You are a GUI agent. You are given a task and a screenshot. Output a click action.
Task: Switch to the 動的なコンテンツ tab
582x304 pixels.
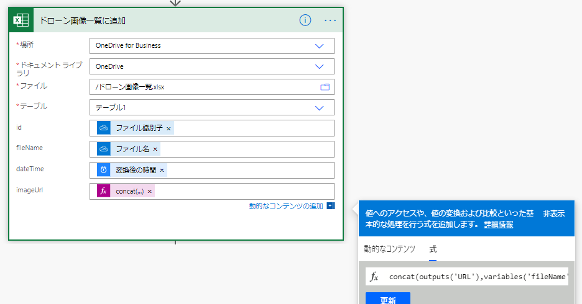[x=389, y=249]
